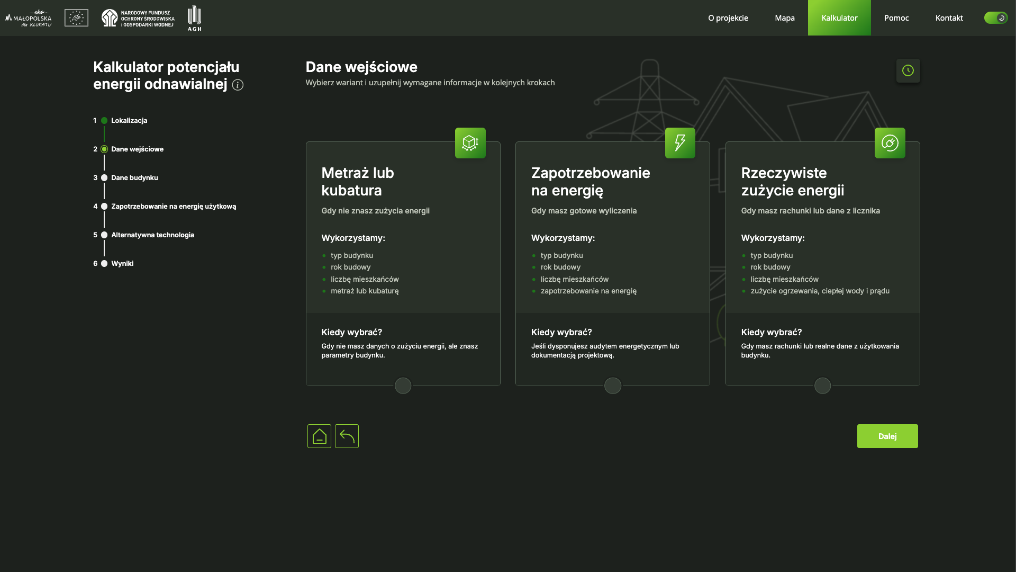Screen dimensions: 1016x572
Task: Click 'zapotrzebowanie na energię' list item
Action: [588, 291]
